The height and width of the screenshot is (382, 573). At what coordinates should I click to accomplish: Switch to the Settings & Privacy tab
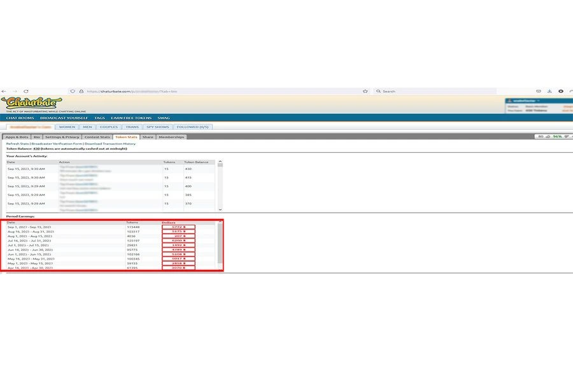62,137
